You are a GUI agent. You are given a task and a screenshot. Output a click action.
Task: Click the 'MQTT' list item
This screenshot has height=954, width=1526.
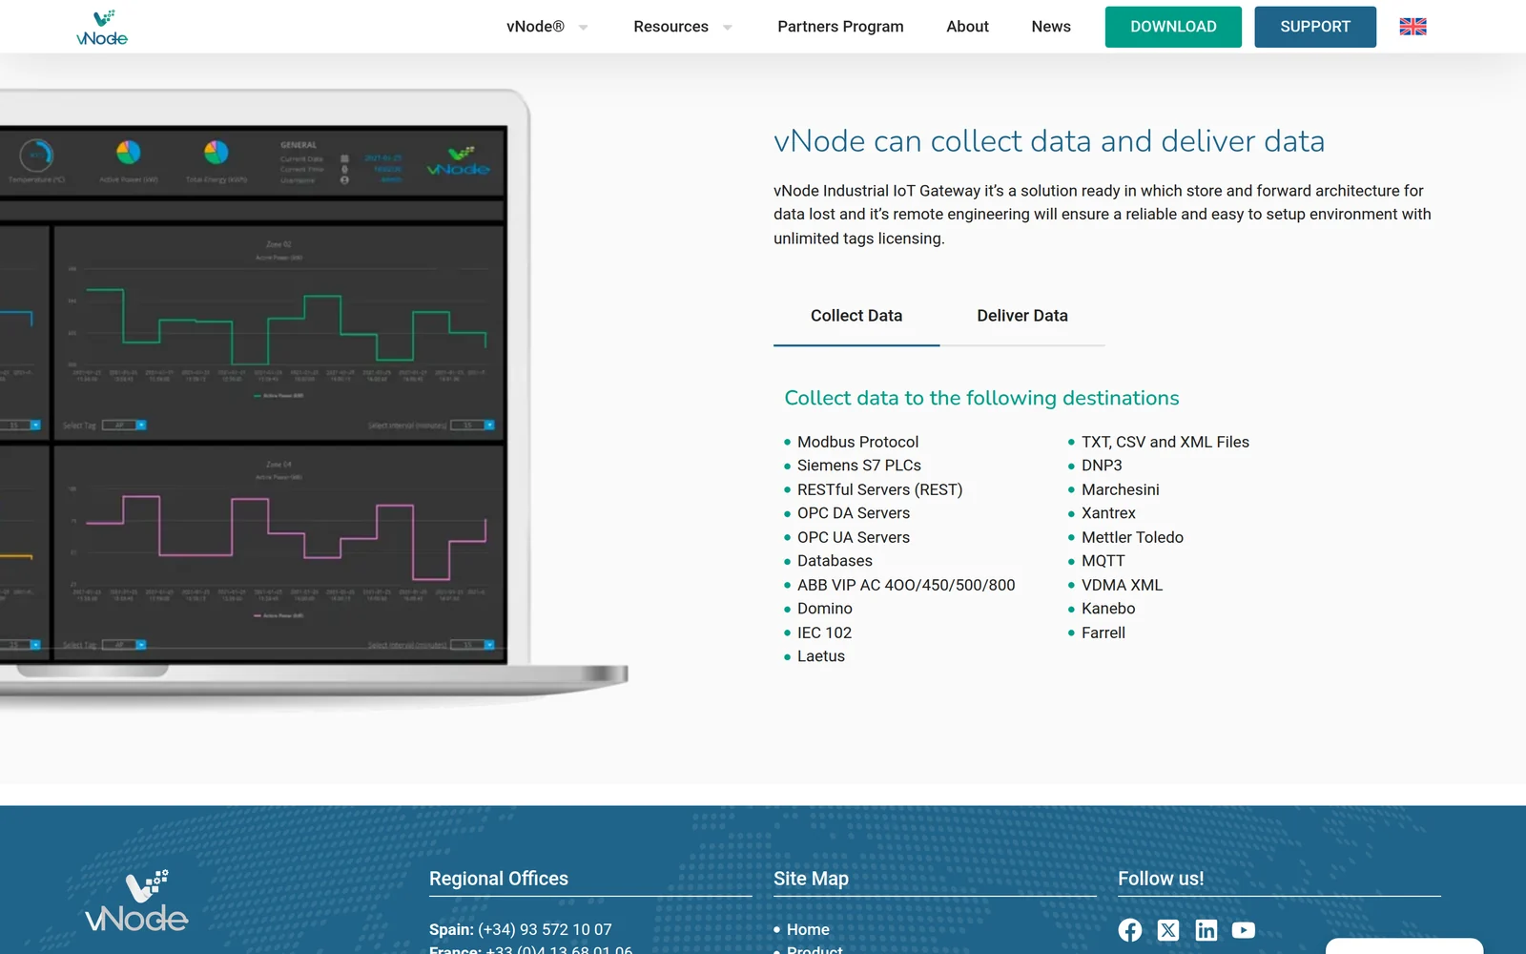click(1103, 561)
